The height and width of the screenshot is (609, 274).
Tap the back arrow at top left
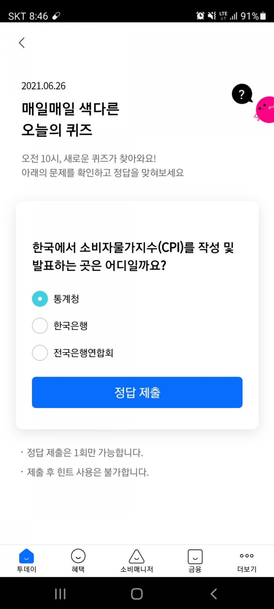pyautogui.click(x=22, y=43)
